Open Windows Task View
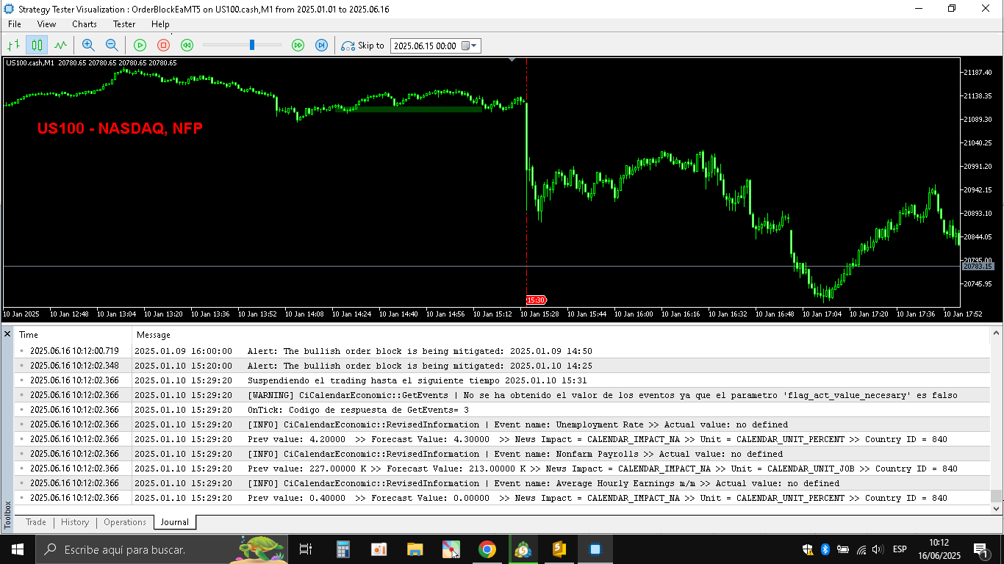 pos(306,549)
